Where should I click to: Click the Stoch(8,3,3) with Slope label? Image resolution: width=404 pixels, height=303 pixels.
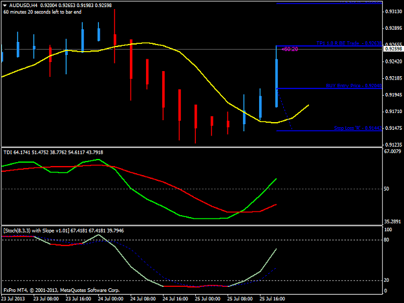63,231
